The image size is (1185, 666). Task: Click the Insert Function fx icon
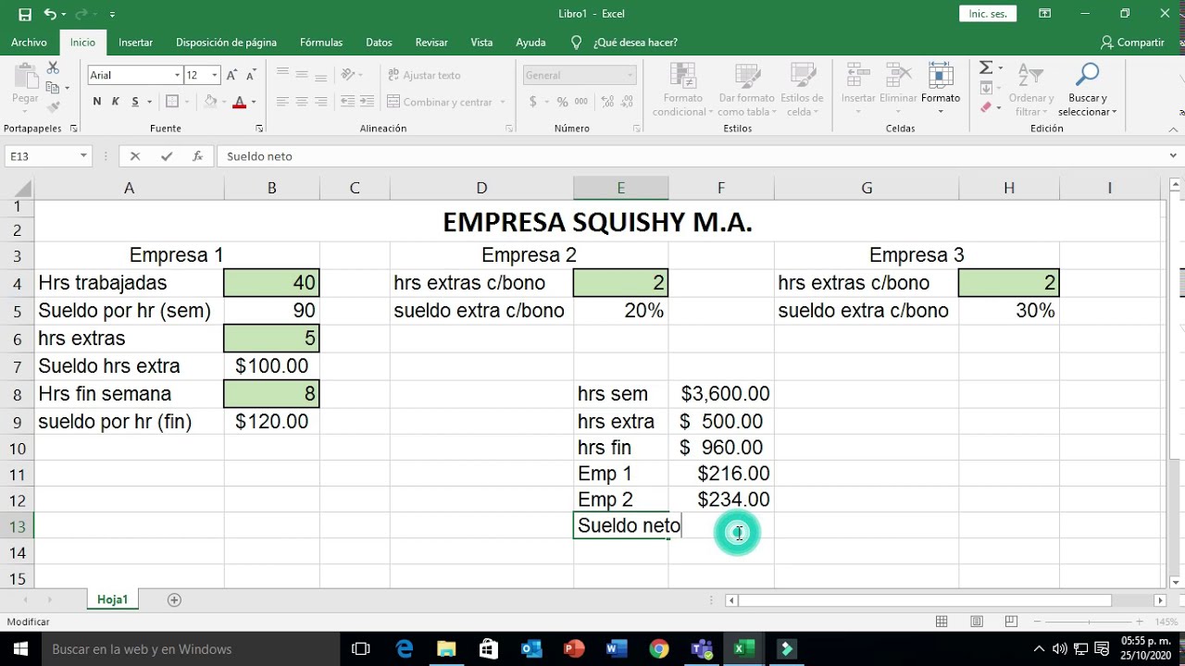(197, 156)
